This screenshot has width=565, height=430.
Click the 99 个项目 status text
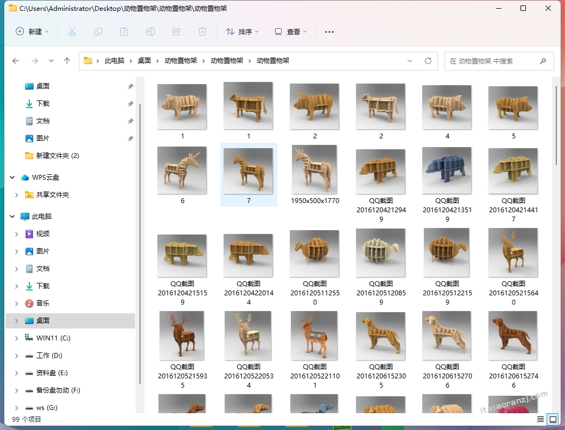(x=26, y=419)
